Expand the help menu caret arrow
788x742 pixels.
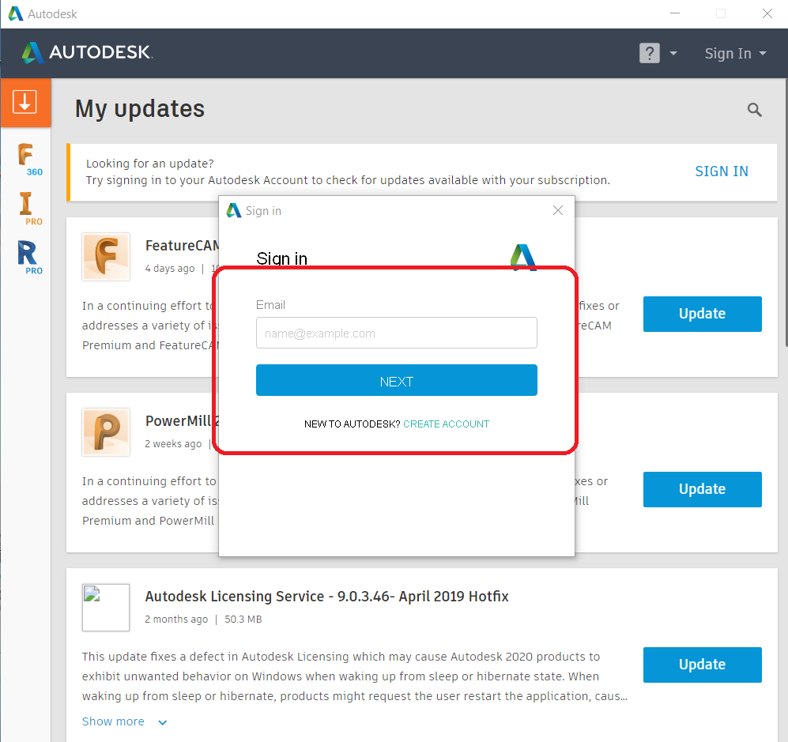673,53
